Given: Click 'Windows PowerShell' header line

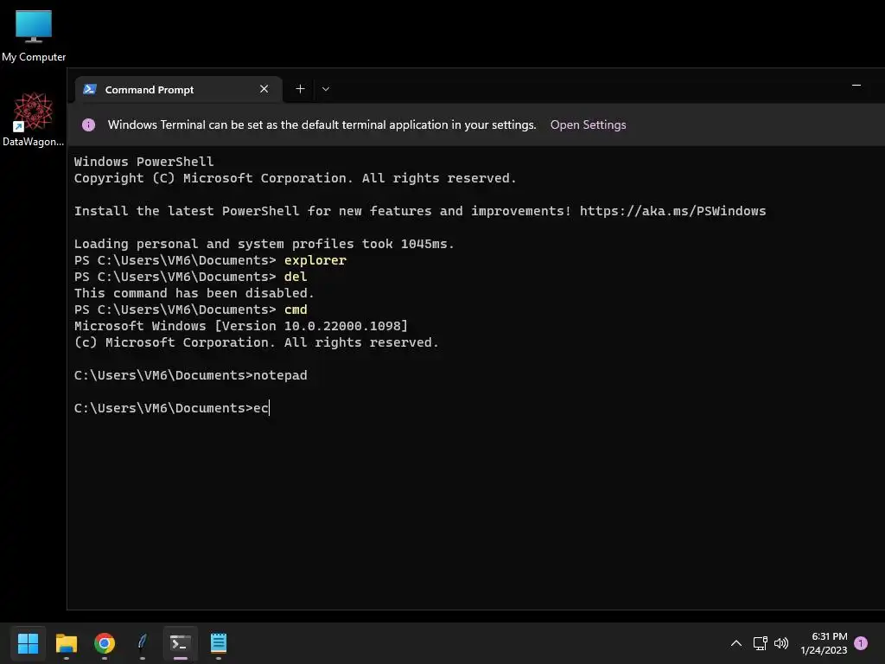Looking at the screenshot, I should (144, 162).
